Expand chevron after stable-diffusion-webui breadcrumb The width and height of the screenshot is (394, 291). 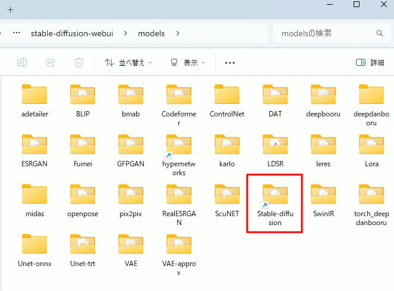pos(125,33)
